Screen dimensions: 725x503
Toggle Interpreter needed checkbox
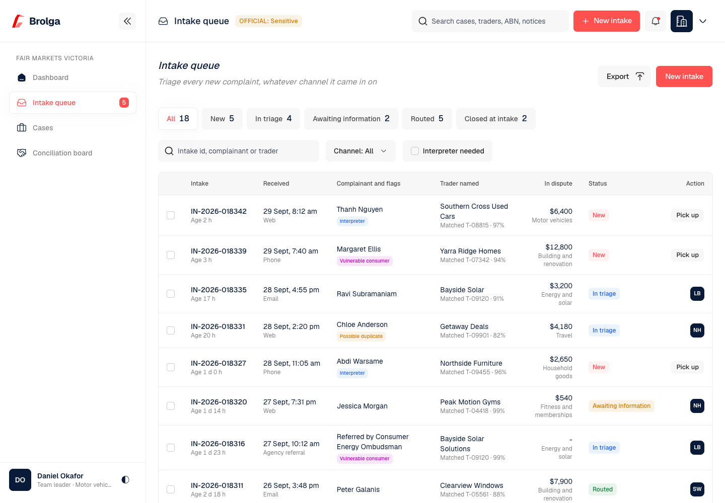[415, 151]
